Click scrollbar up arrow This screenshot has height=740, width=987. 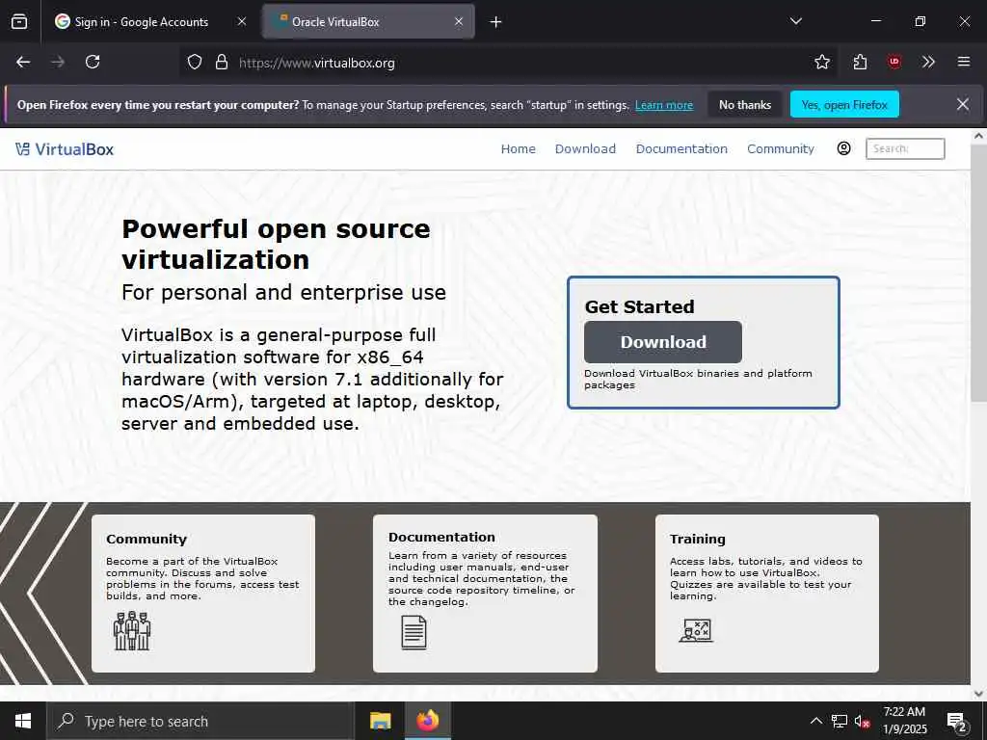979,135
